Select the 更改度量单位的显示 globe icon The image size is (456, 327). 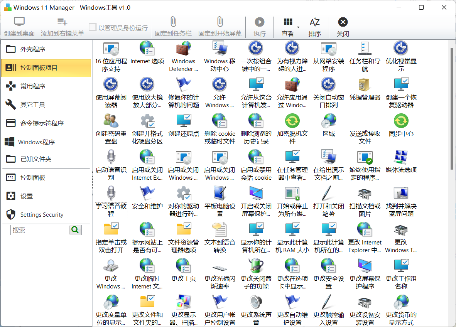tap(111, 302)
